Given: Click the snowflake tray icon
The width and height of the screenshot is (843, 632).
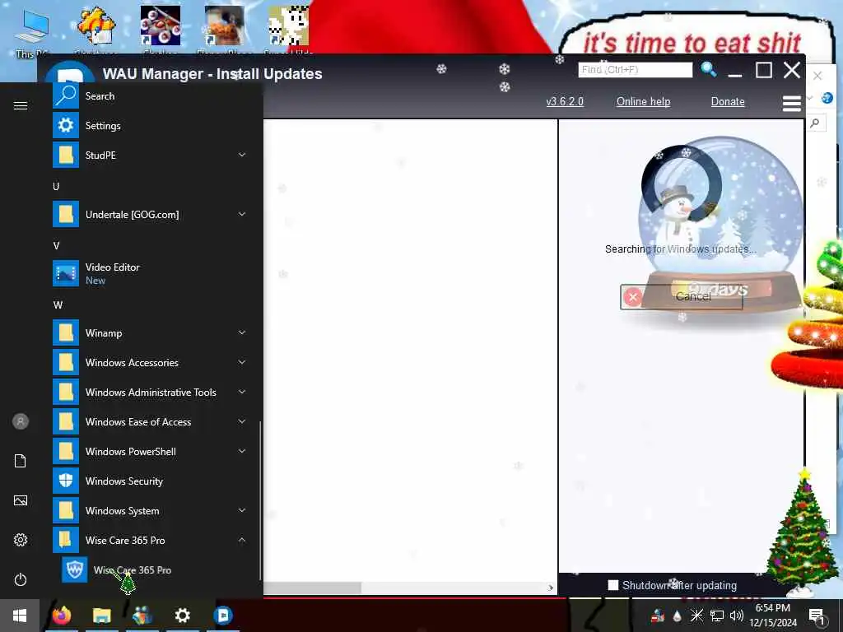Looking at the screenshot, I should coord(696,616).
